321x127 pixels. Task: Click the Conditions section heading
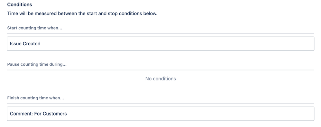tap(20, 5)
